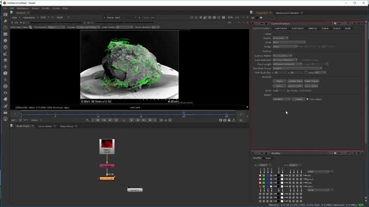Toggle red input box in Shuffle red row
The width and height of the screenshot is (369, 207).
tap(260, 175)
